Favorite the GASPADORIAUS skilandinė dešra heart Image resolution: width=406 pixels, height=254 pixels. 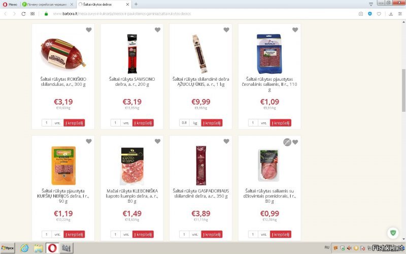[x=226, y=141]
